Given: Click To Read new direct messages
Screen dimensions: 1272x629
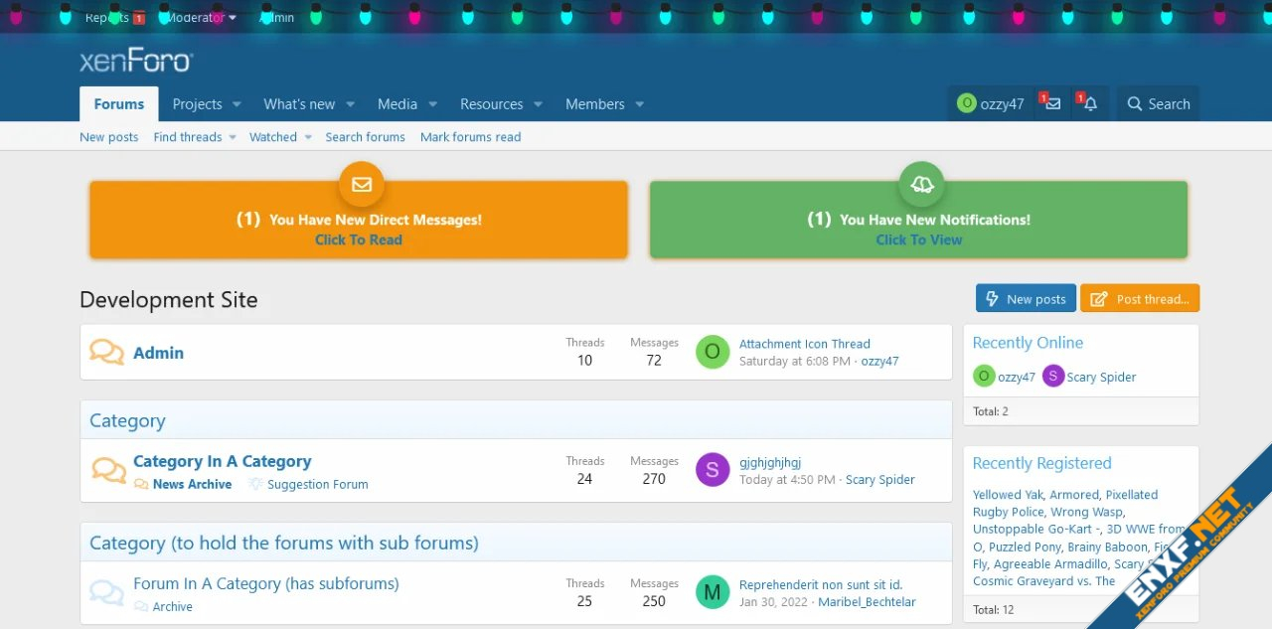Looking at the screenshot, I should (359, 239).
